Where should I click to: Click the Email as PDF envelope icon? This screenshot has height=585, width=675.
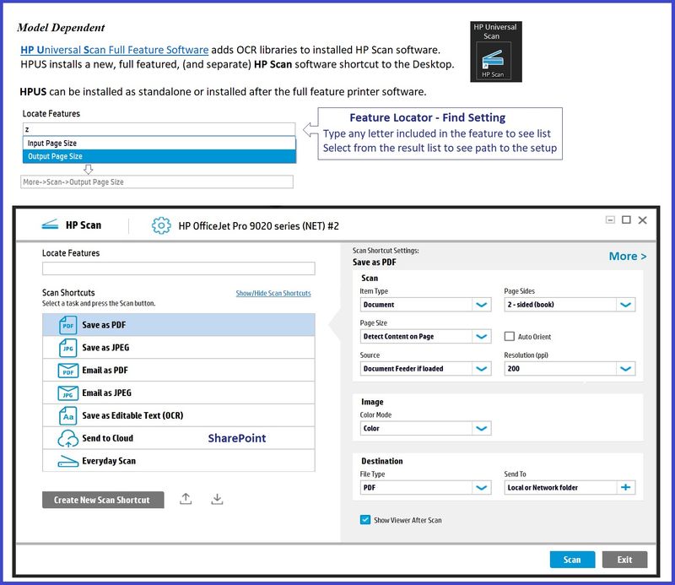(x=68, y=371)
